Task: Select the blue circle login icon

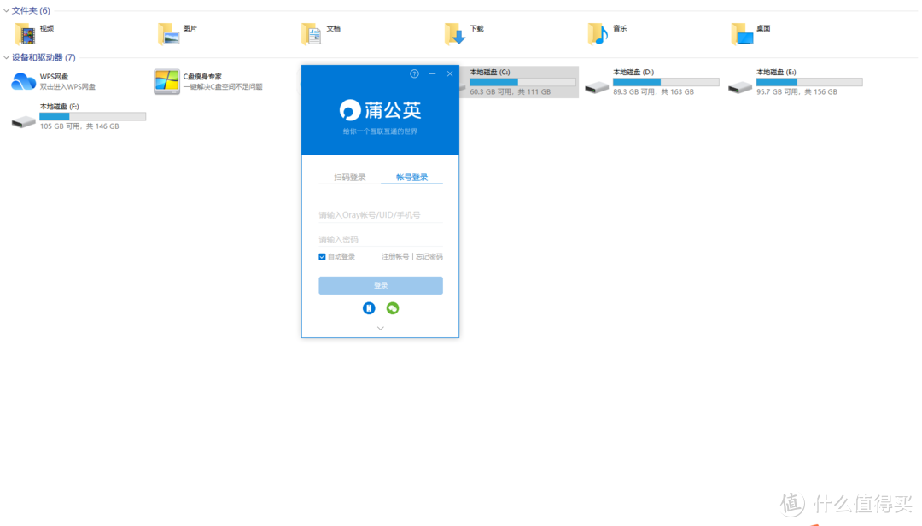Action: pyautogui.click(x=369, y=307)
